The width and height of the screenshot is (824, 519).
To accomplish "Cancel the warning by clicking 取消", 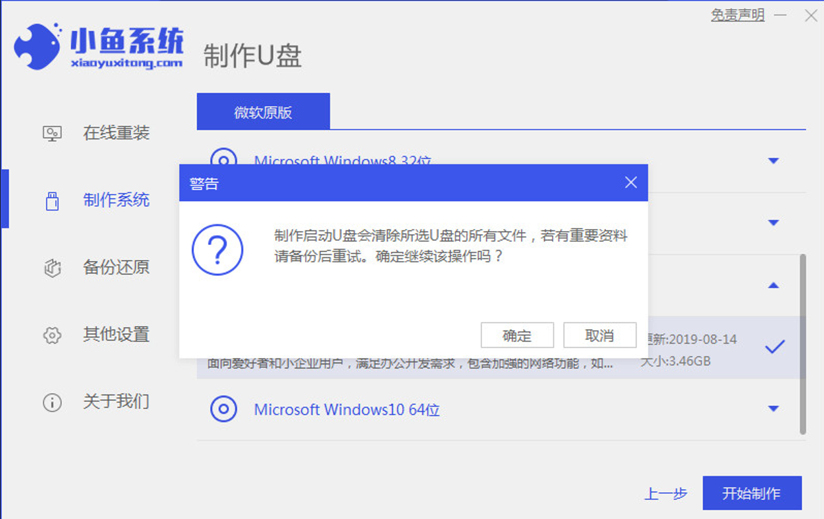I will click(600, 335).
